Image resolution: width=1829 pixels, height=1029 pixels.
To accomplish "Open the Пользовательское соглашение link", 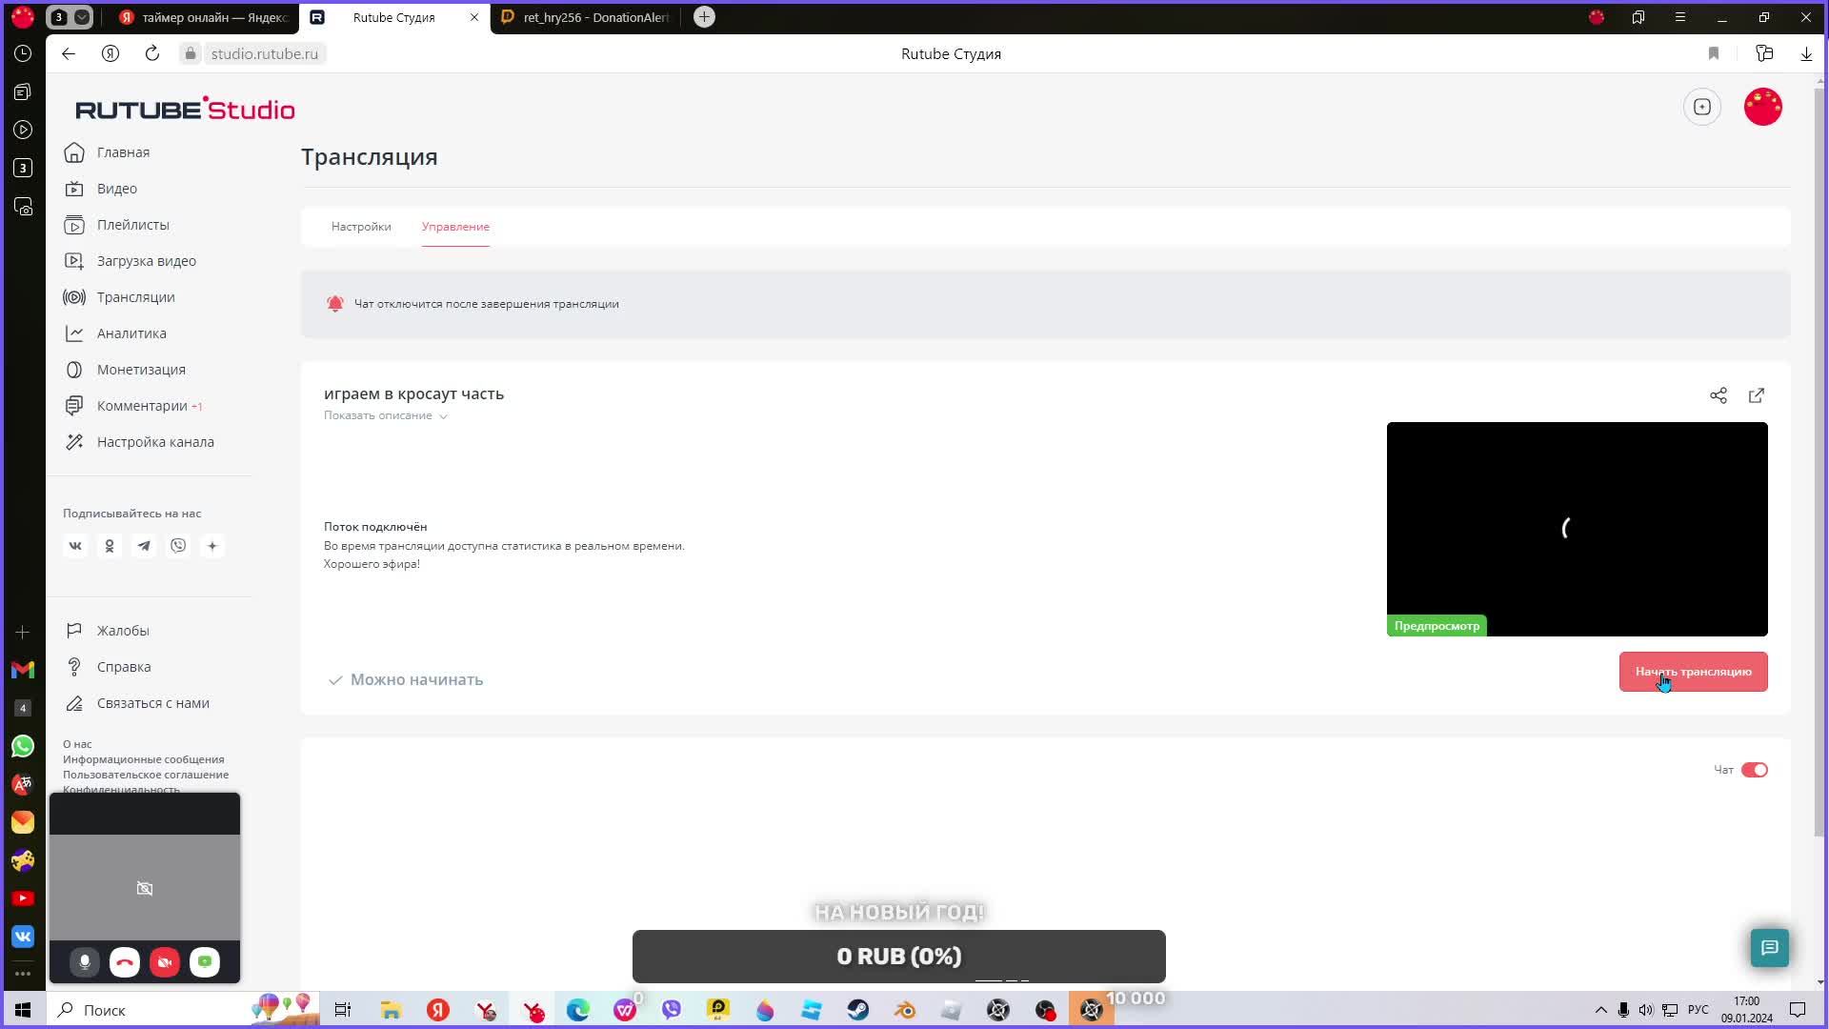I will [146, 775].
